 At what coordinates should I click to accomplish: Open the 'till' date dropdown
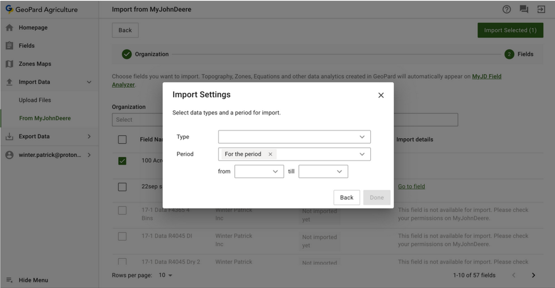[x=323, y=172]
